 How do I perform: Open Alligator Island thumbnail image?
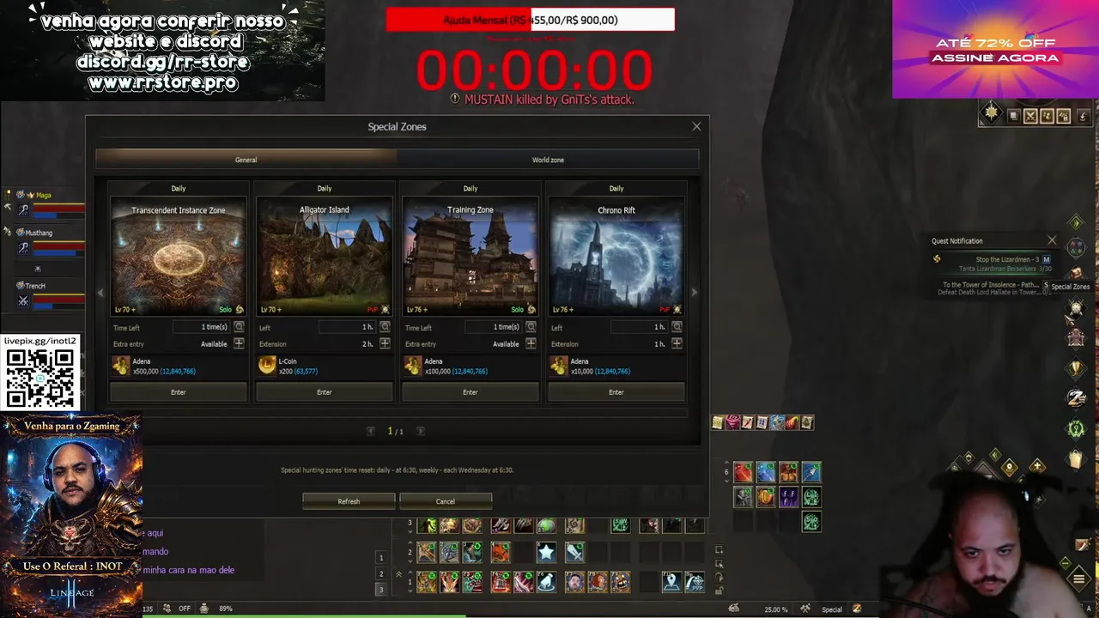tap(324, 257)
